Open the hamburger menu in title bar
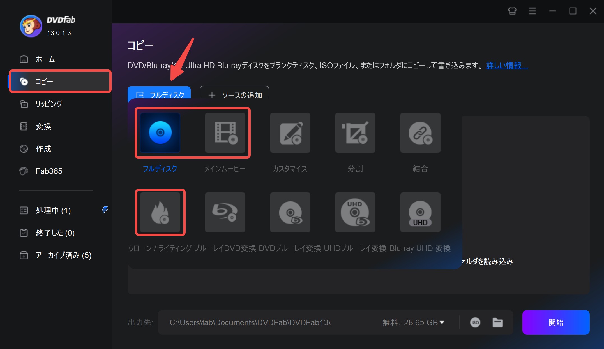 [x=532, y=11]
